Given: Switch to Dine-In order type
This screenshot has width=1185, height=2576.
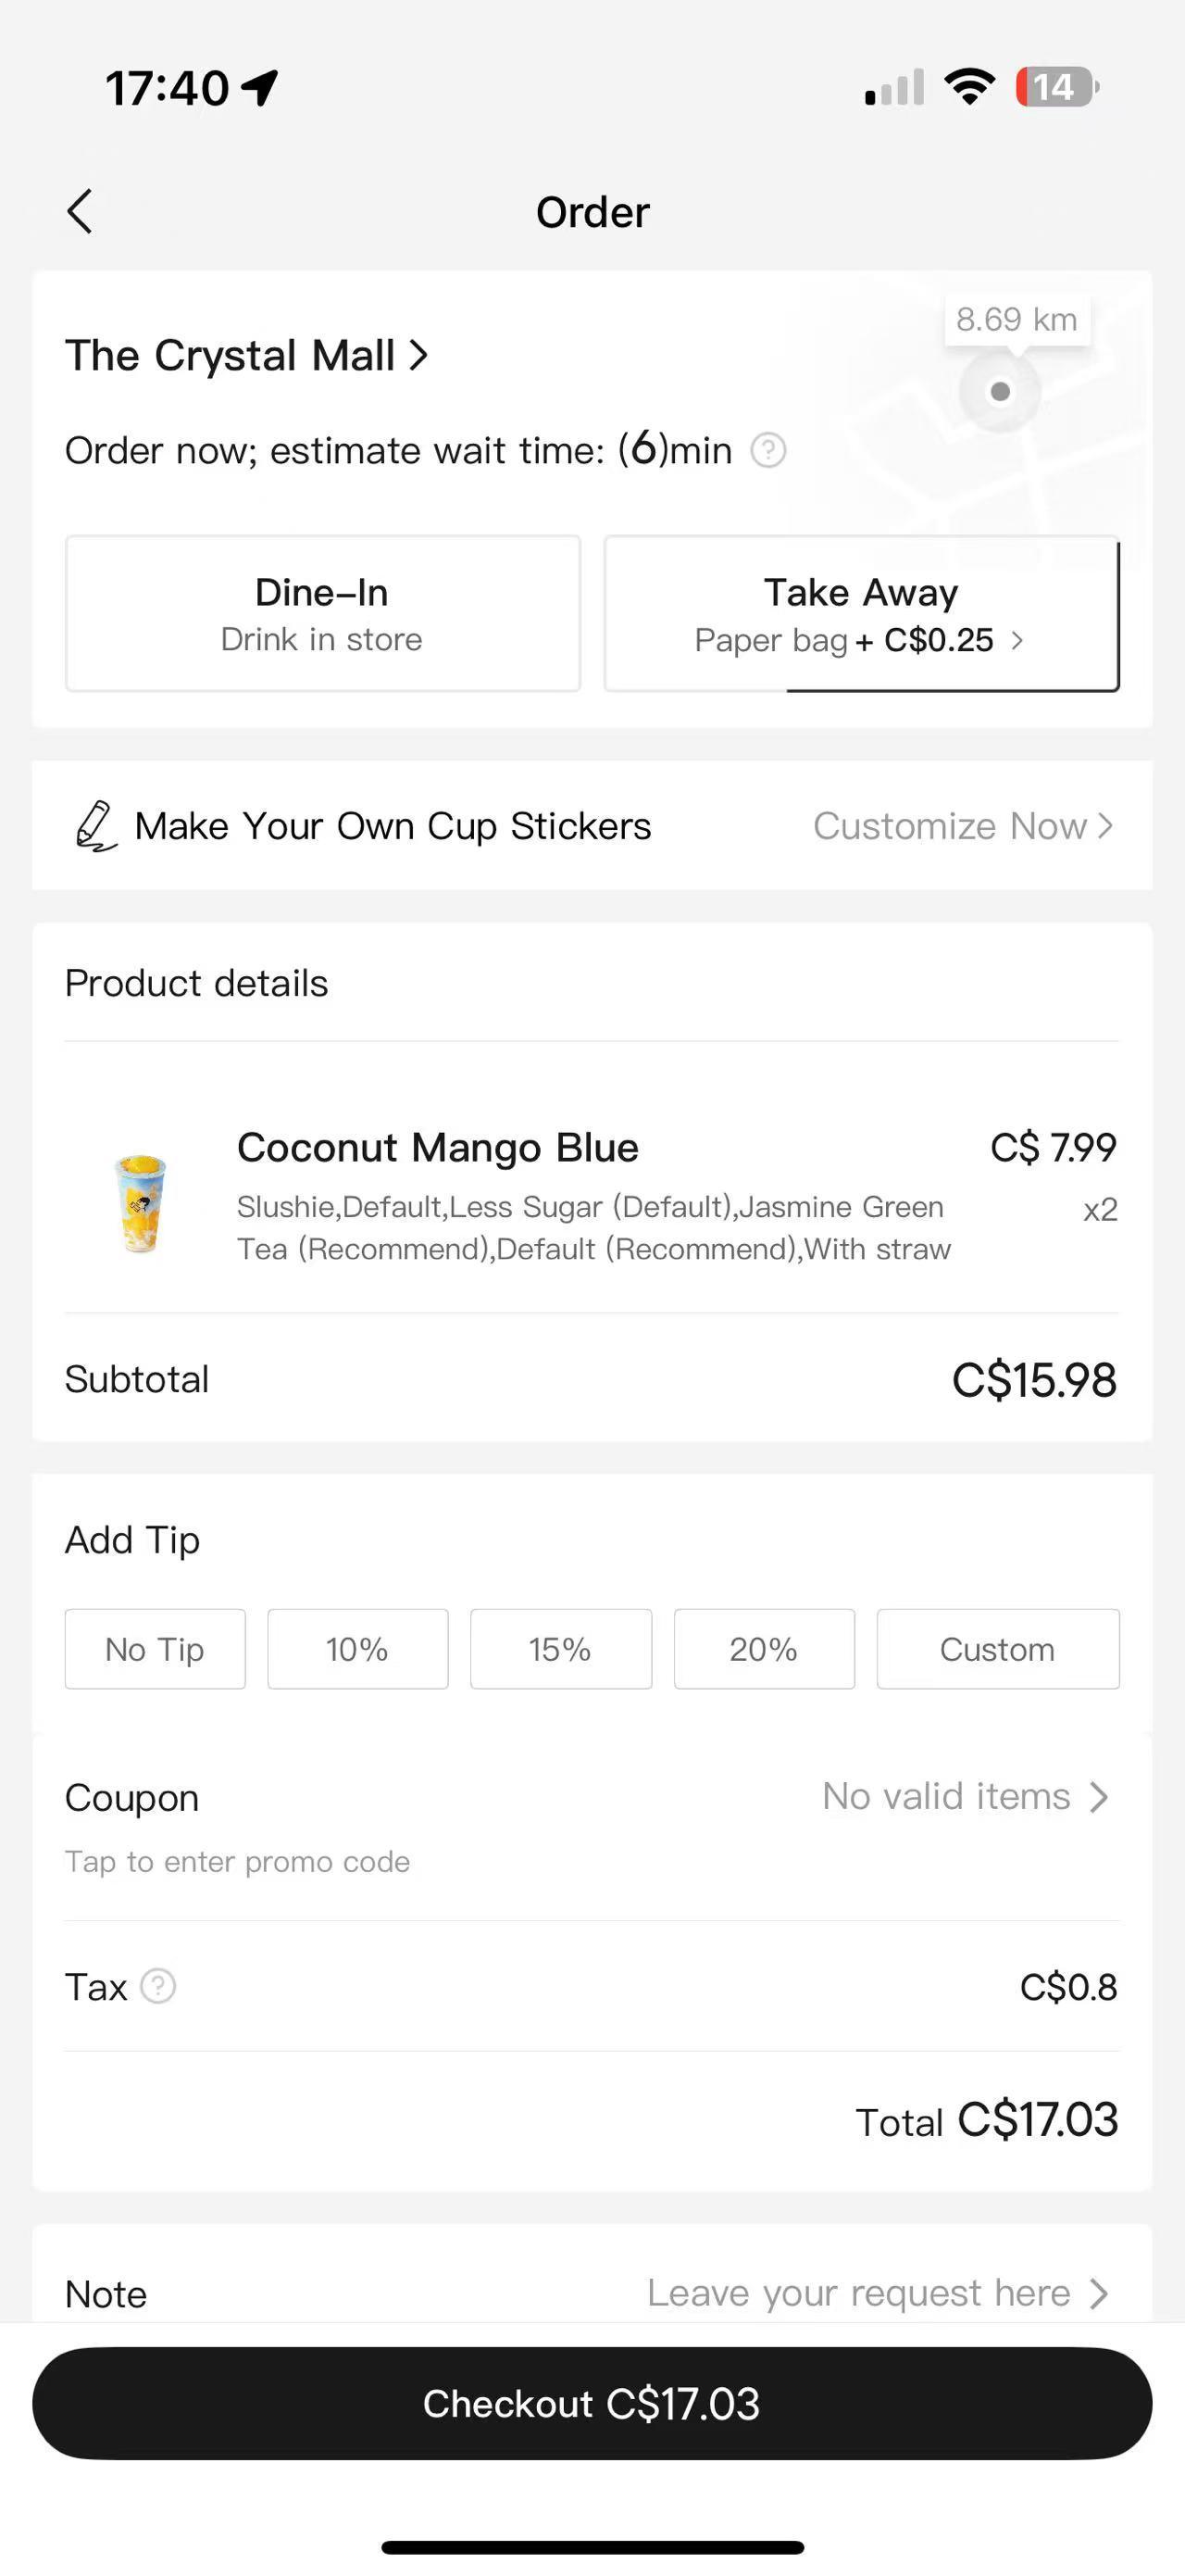Looking at the screenshot, I should [323, 613].
